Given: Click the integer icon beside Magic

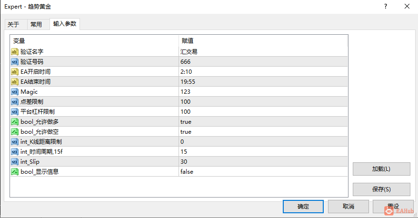Looking at the screenshot, I should coord(15,92).
